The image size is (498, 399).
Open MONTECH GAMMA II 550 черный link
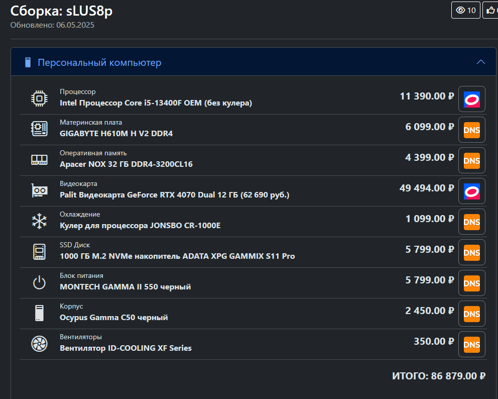pyautogui.click(x=125, y=287)
